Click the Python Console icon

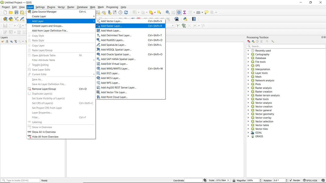coord(185,19)
